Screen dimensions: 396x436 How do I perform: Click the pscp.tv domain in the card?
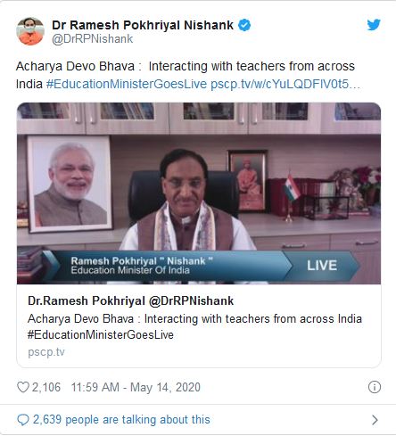tap(46, 352)
